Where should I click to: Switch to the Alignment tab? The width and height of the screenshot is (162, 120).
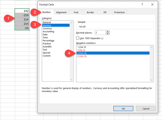(61, 12)
